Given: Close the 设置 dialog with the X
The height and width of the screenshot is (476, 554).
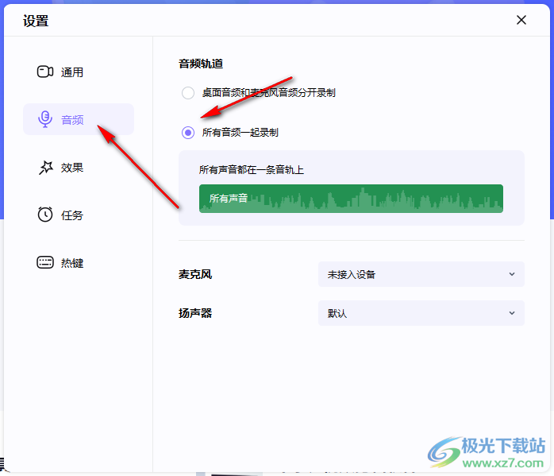Looking at the screenshot, I should [521, 21].
